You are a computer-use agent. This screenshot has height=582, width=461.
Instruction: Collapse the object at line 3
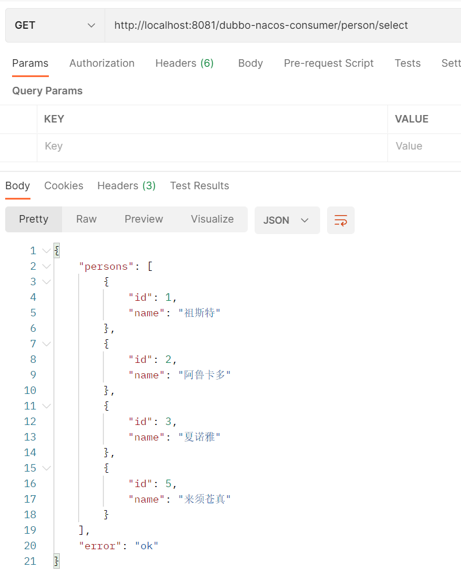pos(47,282)
